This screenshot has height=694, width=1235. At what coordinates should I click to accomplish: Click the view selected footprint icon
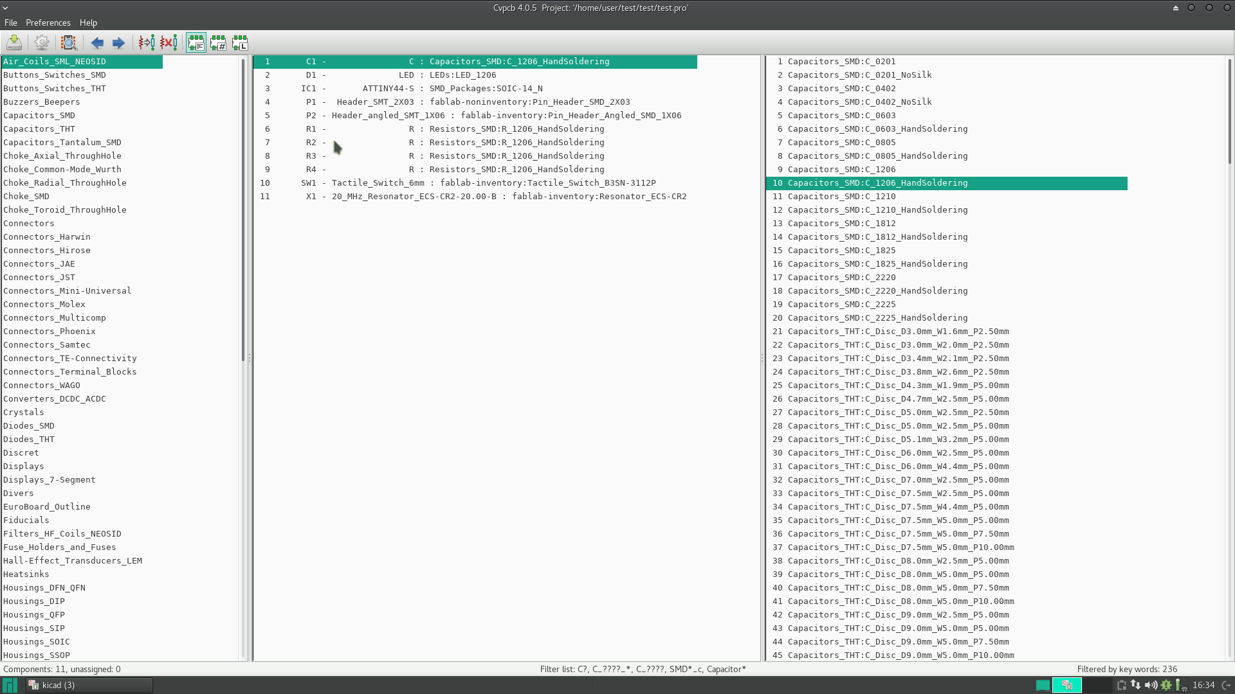[69, 43]
